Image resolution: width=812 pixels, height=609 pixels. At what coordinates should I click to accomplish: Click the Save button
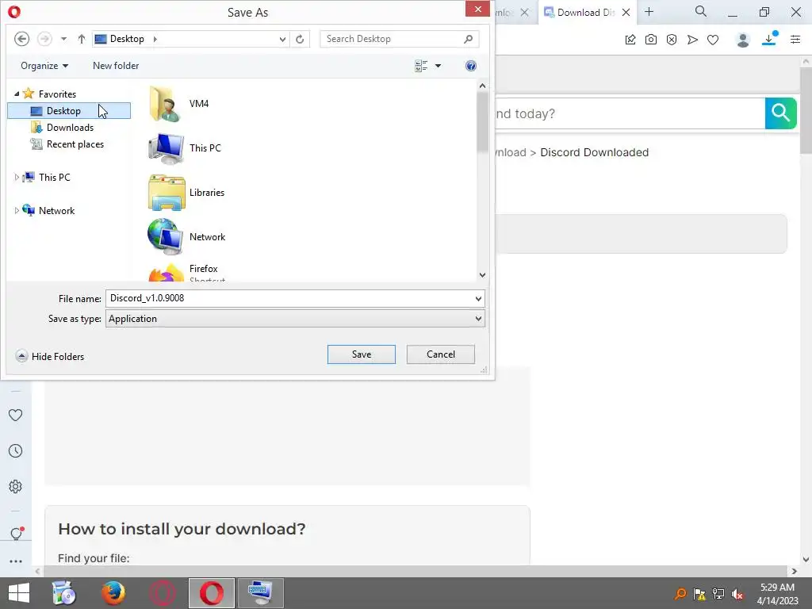pos(362,354)
